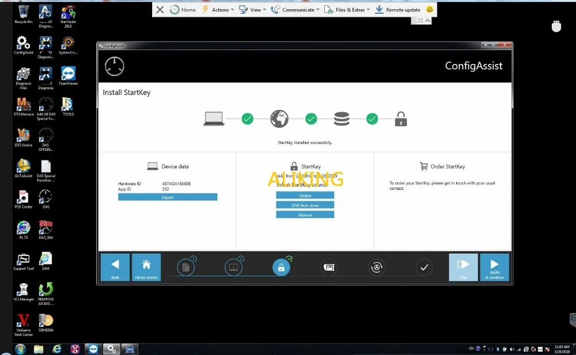Screen dimensions: 576x355
Task: Open the TeamViewer desktop shortcut
Action: point(68,76)
